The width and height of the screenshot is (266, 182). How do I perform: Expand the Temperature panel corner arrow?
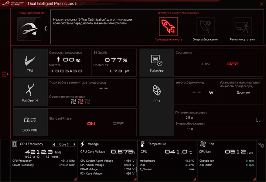(195, 179)
